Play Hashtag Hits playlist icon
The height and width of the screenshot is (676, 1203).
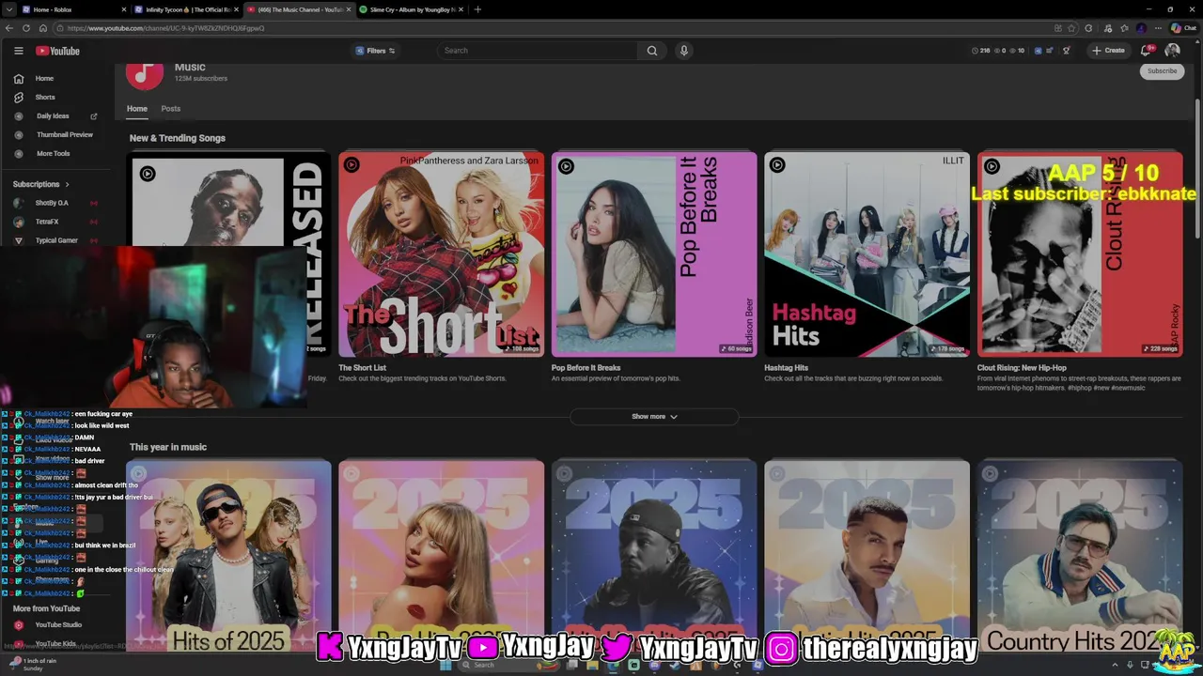777,165
